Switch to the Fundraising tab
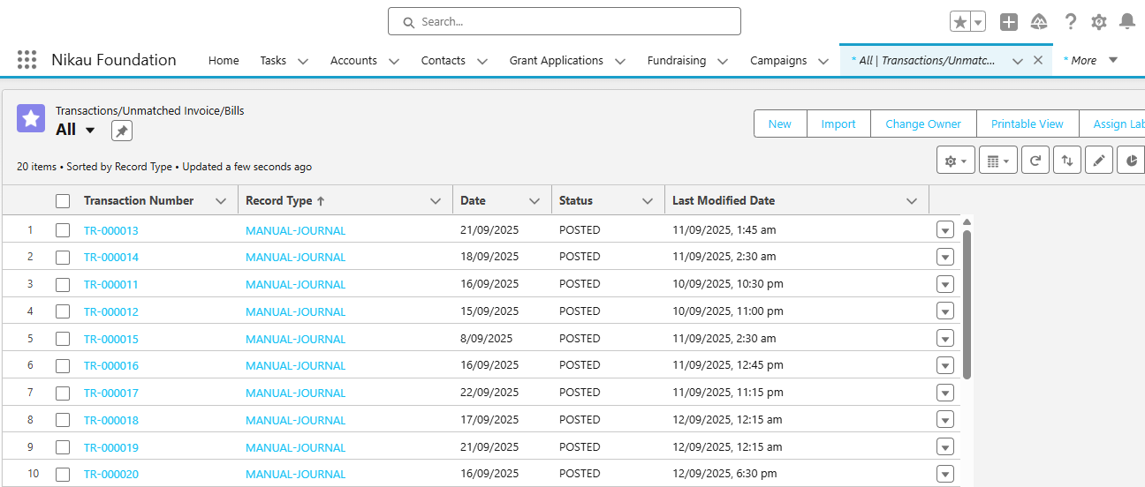Viewport: 1145px width, 487px height. tap(676, 61)
